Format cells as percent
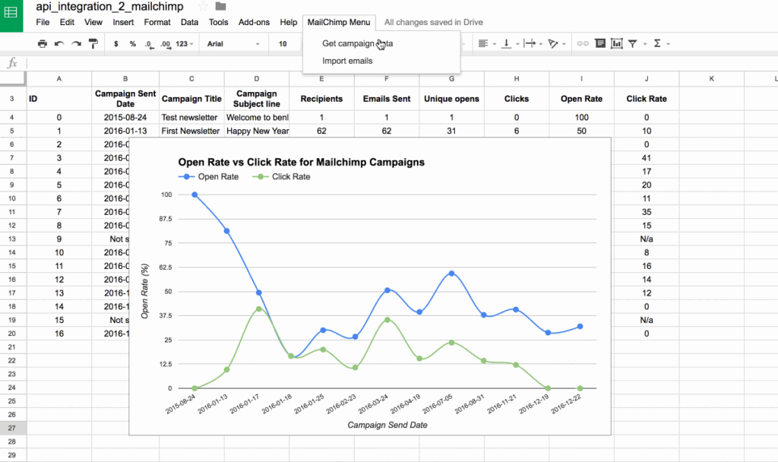The image size is (778, 462). tap(132, 43)
